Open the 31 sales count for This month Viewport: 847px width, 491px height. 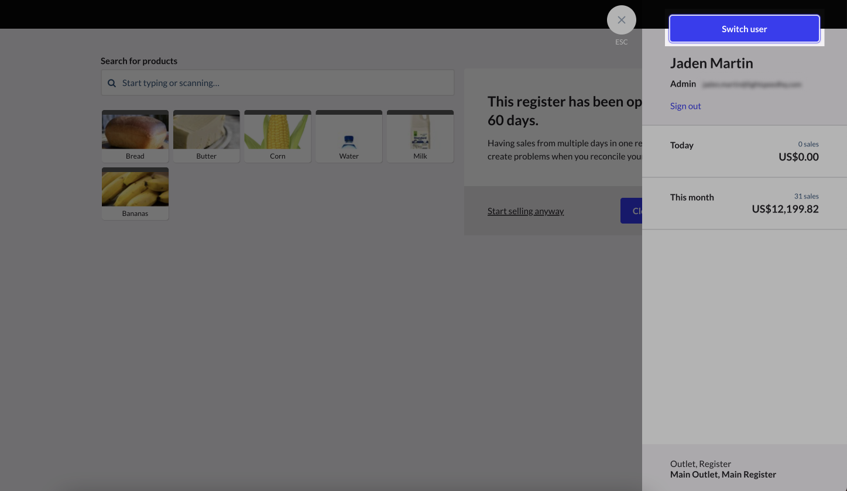[806, 196]
